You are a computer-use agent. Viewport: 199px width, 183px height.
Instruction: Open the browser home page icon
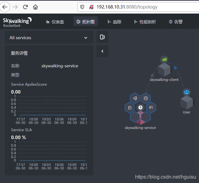(35, 7)
